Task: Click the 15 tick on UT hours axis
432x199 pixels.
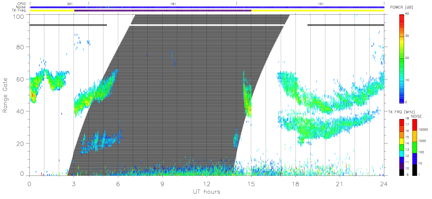Action: pos(251,184)
